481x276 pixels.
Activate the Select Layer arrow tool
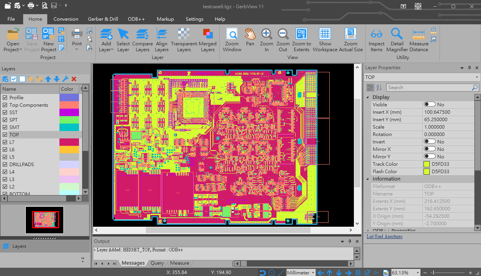(123, 40)
